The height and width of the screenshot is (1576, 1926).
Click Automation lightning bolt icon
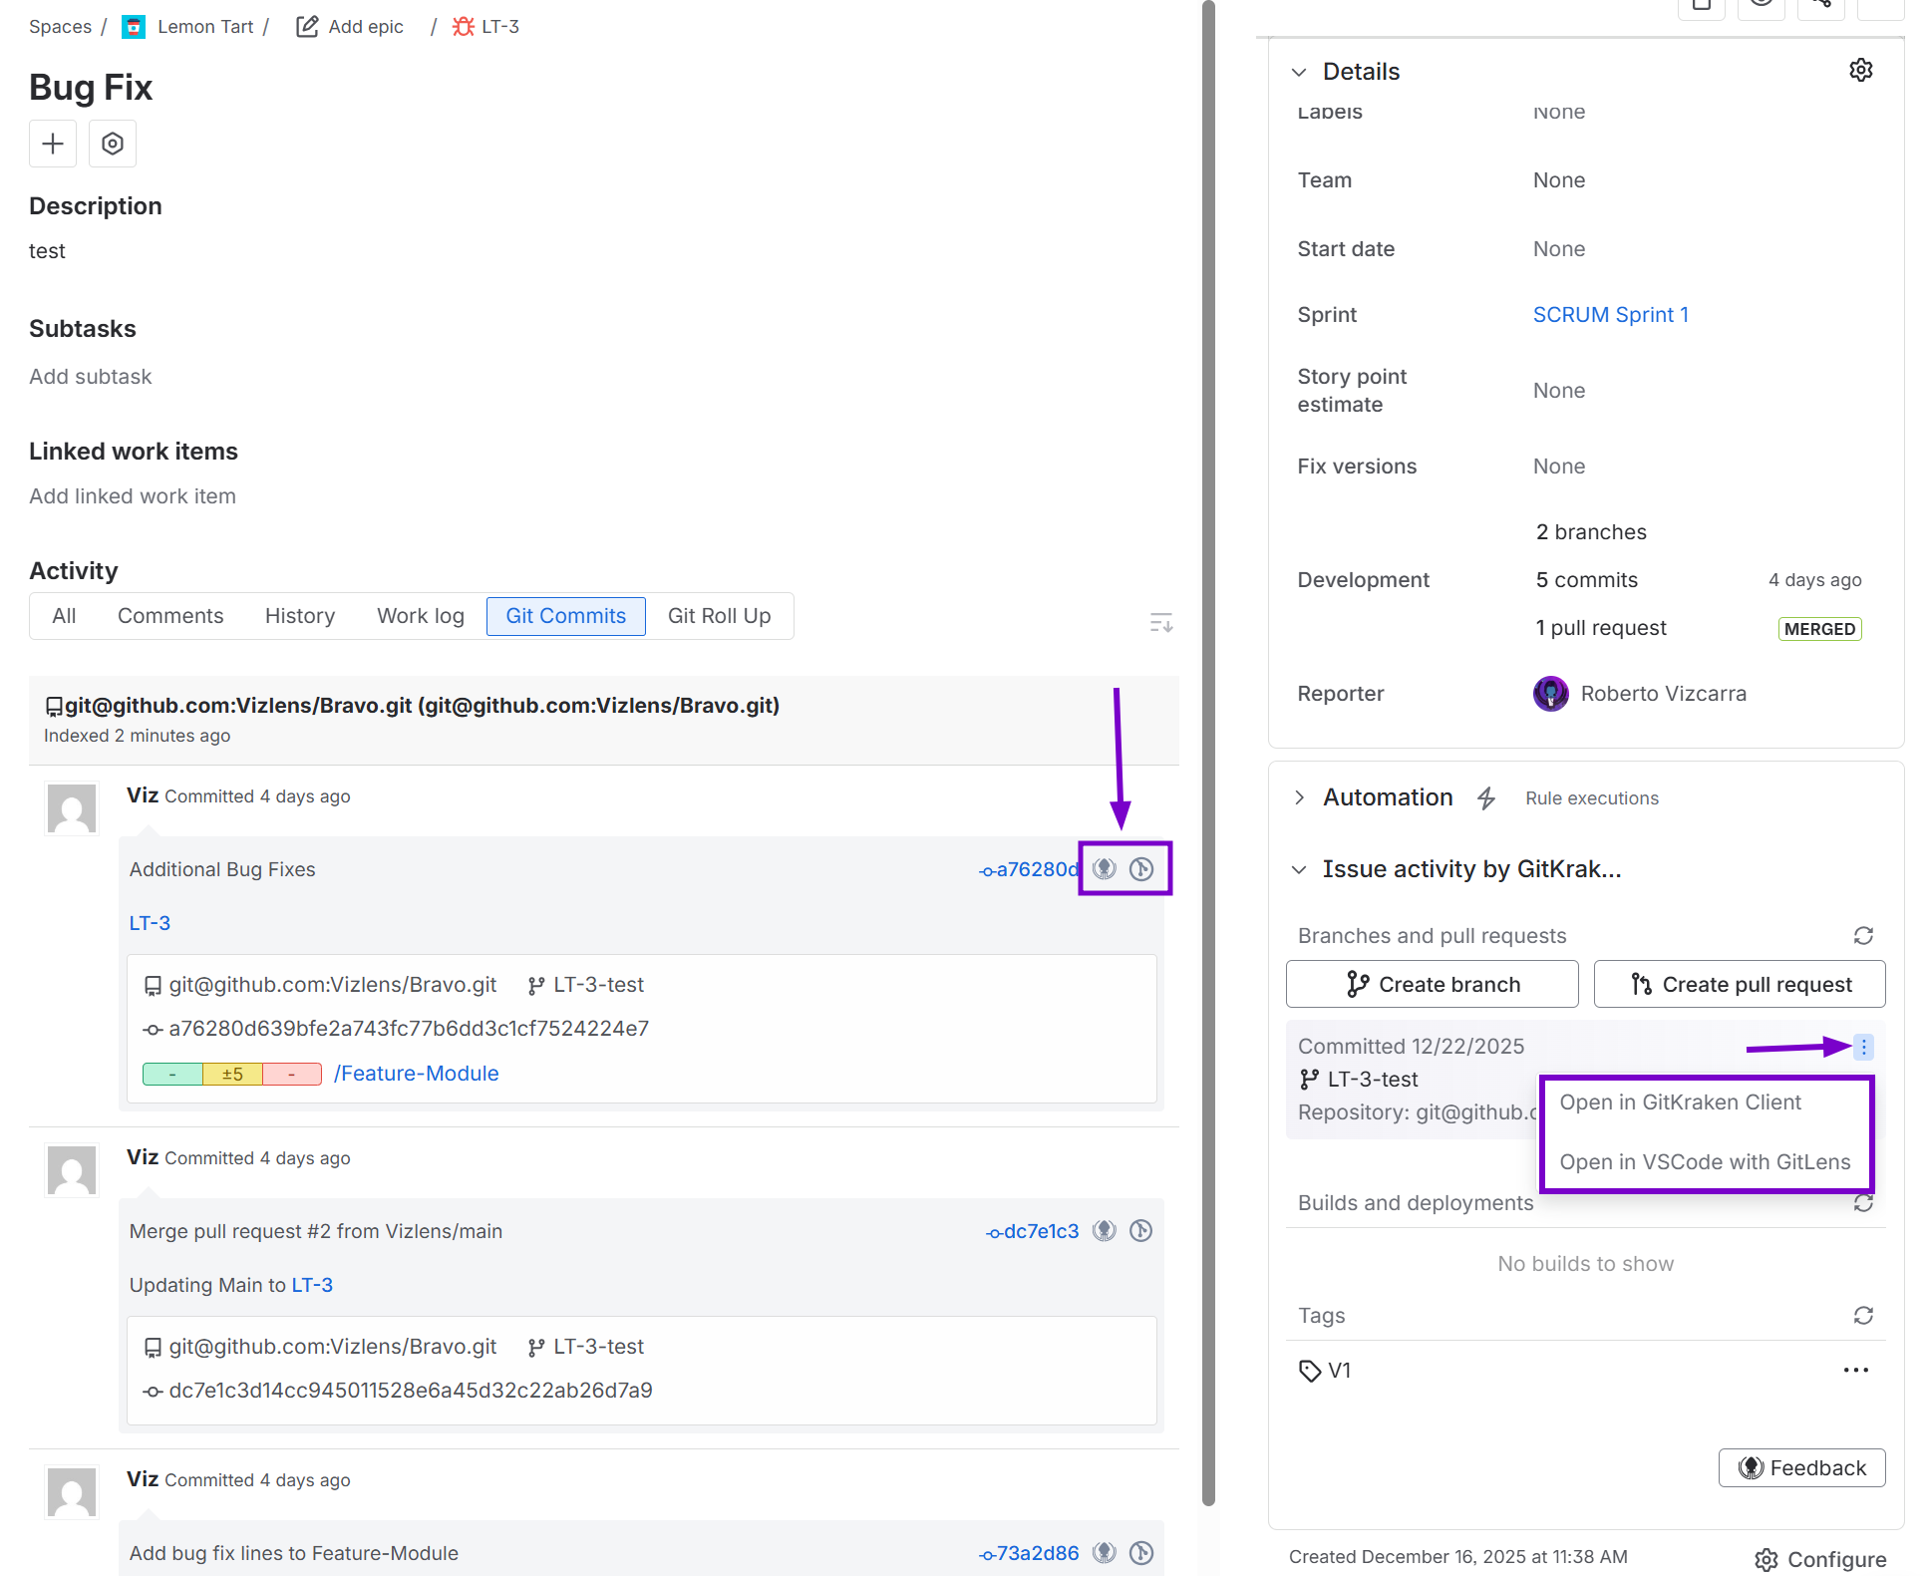[1485, 797]
